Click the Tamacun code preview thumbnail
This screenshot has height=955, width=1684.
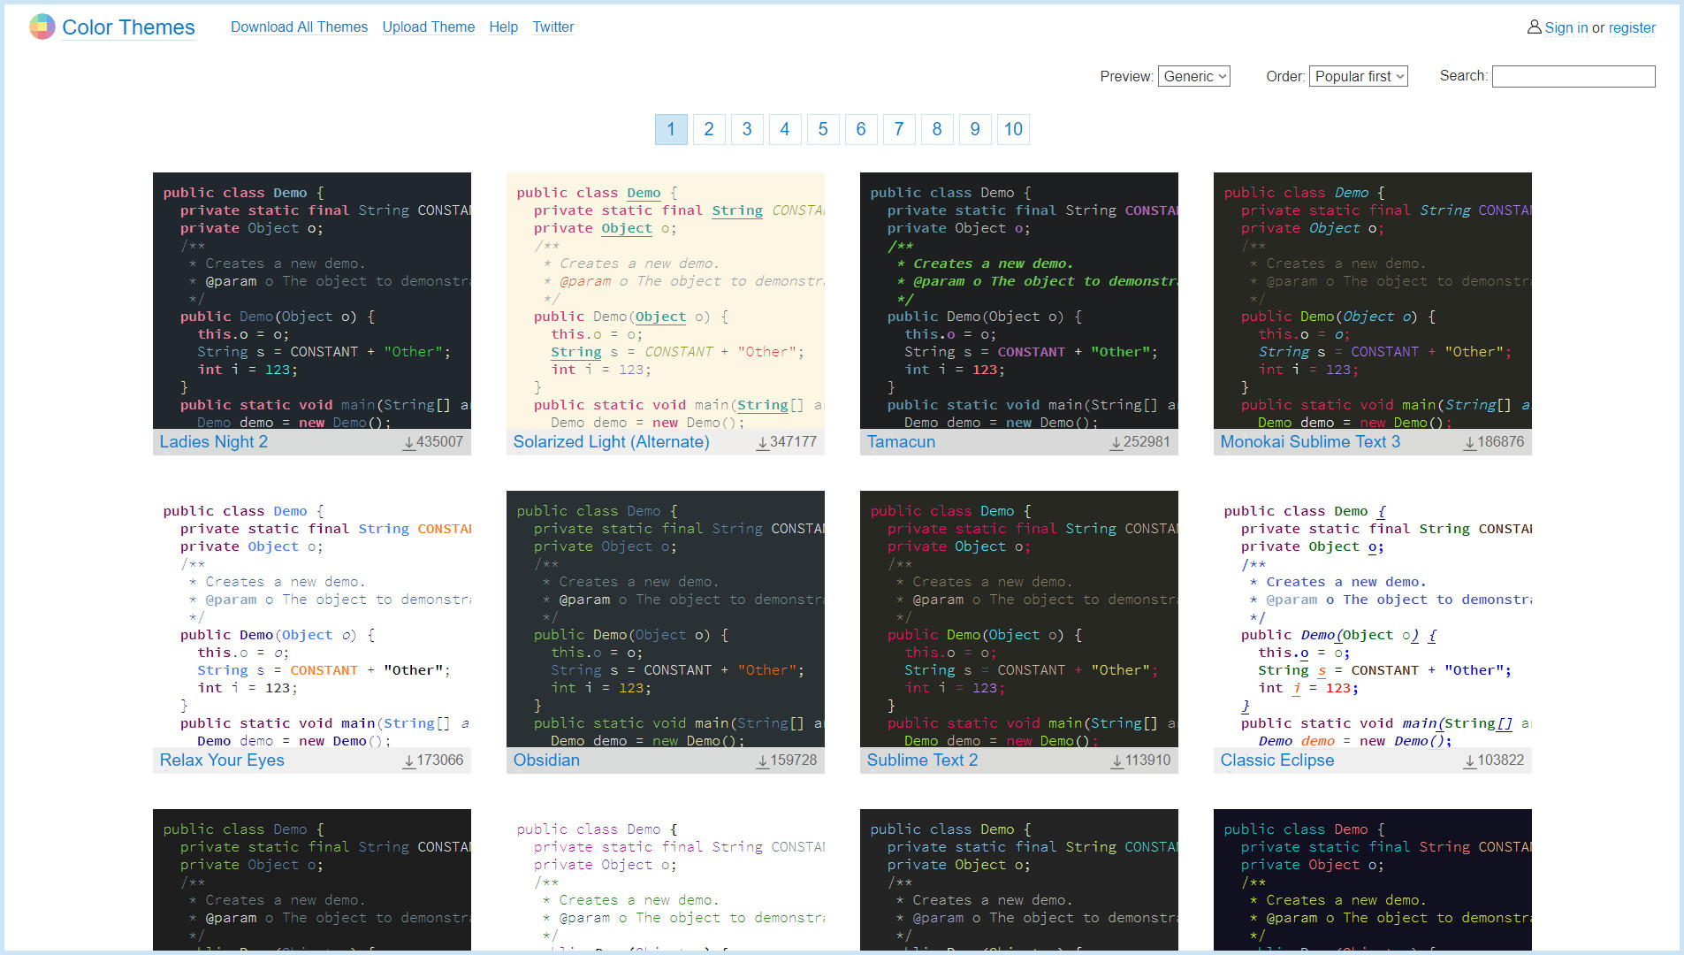point(1019,301)
